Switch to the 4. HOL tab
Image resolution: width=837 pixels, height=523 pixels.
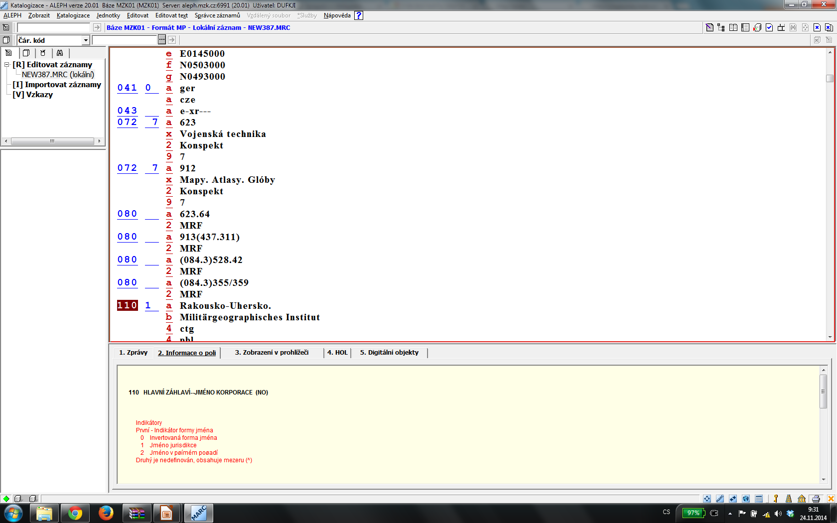point(337,353)
